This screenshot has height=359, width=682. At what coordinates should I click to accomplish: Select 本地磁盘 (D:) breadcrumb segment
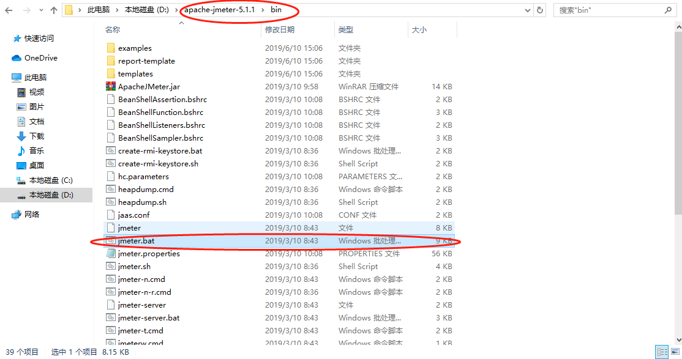tap(146, 10)
